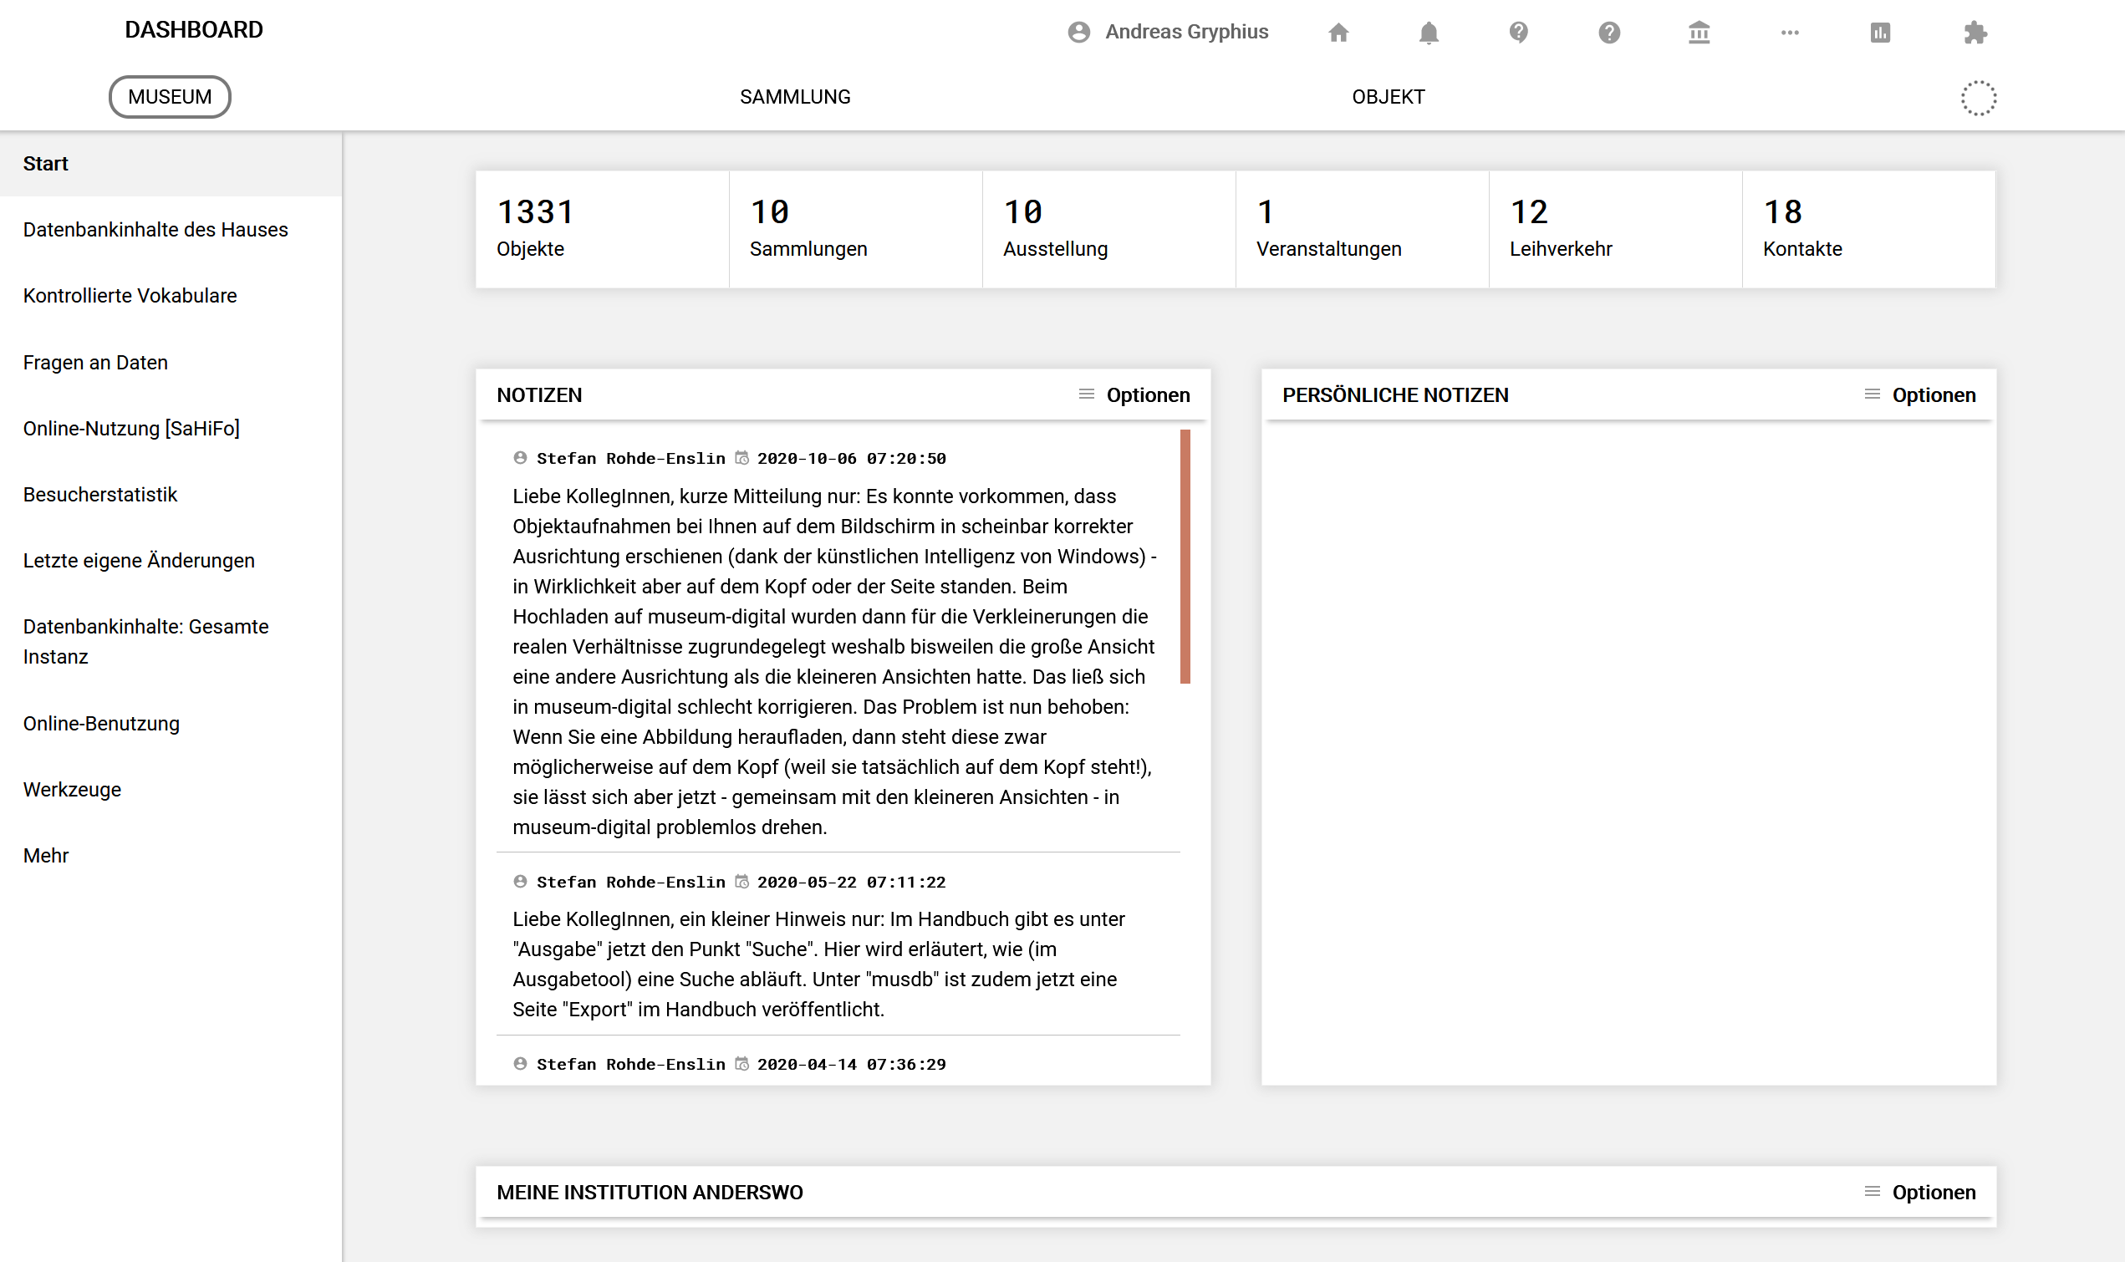Open Online-Nutzung [SaHiFo]
The width and height of the screenshot is (2125, 1262).
coord(171,428)
